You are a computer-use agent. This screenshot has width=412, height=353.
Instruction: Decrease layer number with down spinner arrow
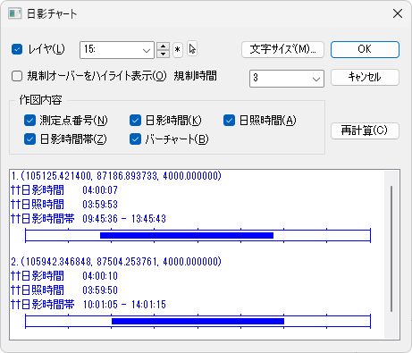tap(163, 54)
